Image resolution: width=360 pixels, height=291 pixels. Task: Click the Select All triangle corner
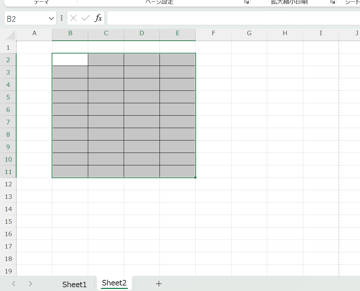10,35
